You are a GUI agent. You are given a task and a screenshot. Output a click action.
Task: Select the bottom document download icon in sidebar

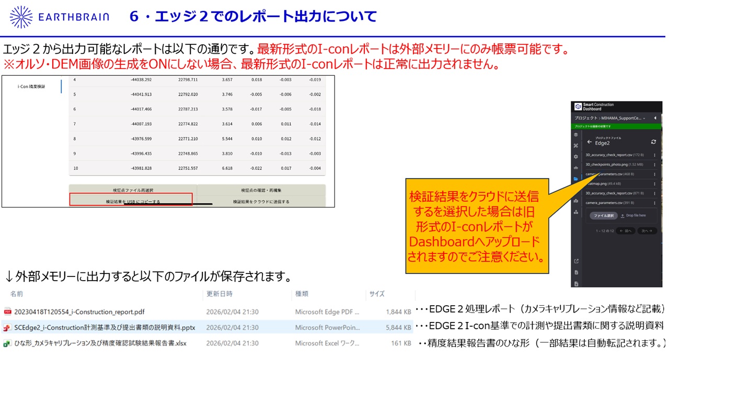pos(576,284)
